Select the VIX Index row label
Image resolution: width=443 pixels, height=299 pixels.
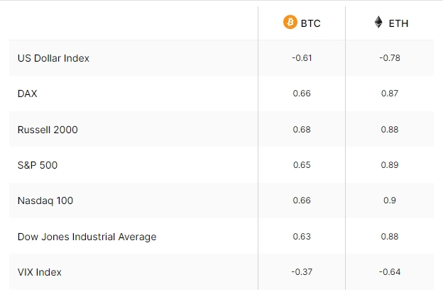[x=39, y=272]
